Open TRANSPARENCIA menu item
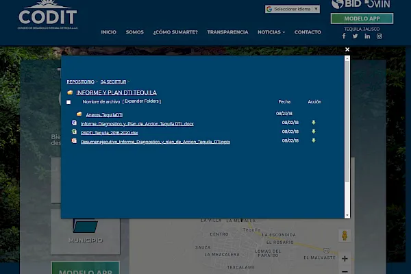 227,32
